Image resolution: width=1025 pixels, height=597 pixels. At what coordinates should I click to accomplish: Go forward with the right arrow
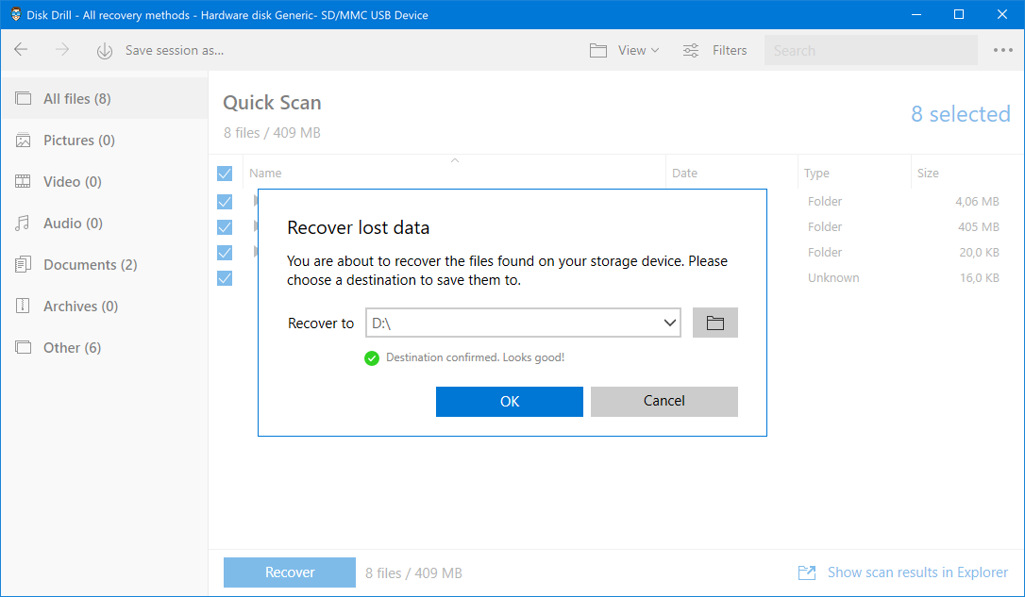pos(62,50)
